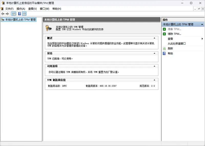Collapse the 可用选项 section
205x146 pixels.
coord(154,66)
